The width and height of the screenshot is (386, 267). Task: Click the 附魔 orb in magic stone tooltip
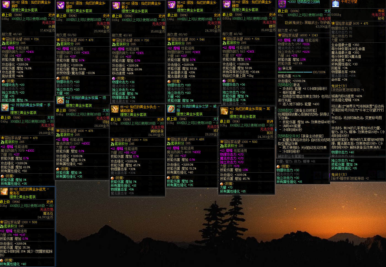(x=2, y=260)
